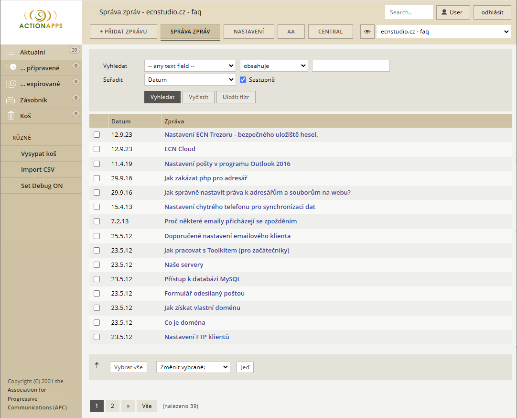The image size is (517, 418).
Task: Check the box for ECN Cloud row
Action: pyautogui.click(x=97, y=149)
